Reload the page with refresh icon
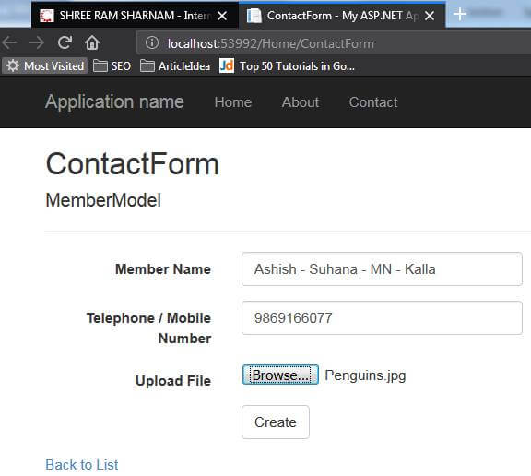 coord(65,42)
